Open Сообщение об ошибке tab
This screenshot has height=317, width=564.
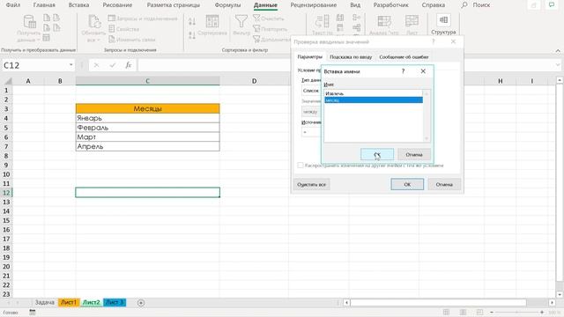tap(404, 56)
